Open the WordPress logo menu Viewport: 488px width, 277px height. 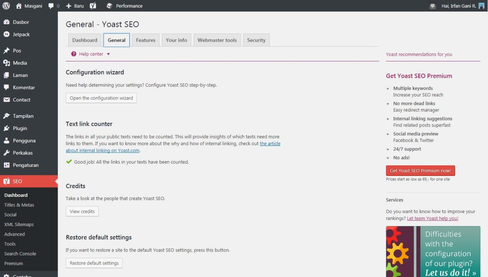click(x=6, y=6)
